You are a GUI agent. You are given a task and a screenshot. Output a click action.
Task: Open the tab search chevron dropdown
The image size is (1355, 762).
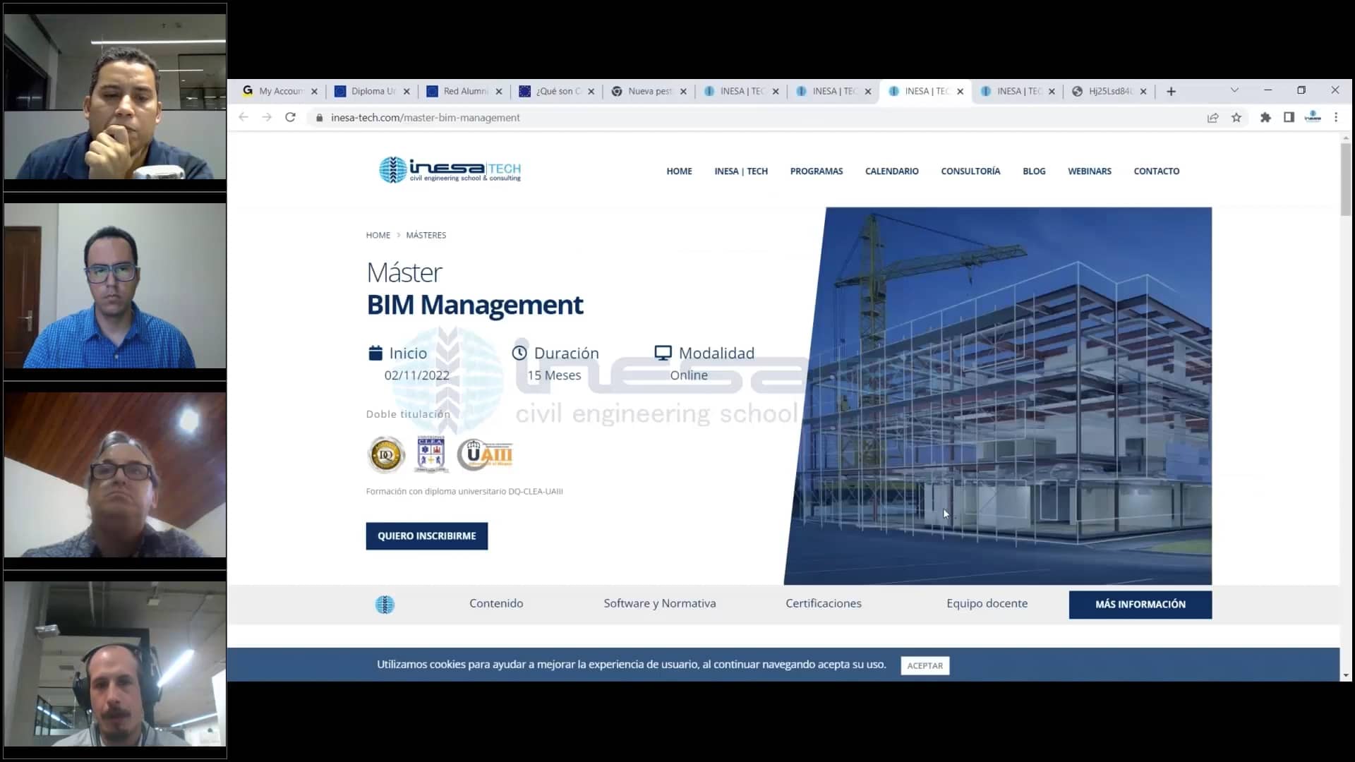1235,90
